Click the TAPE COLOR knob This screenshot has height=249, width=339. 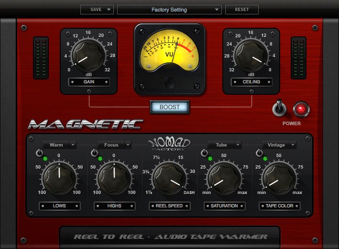(x=279, y=179)
